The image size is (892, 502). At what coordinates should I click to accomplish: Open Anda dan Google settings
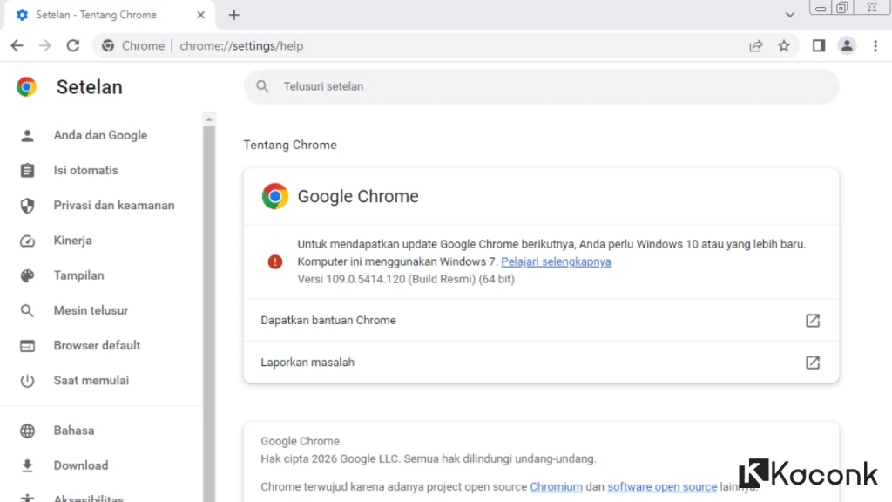click(101, 135)
